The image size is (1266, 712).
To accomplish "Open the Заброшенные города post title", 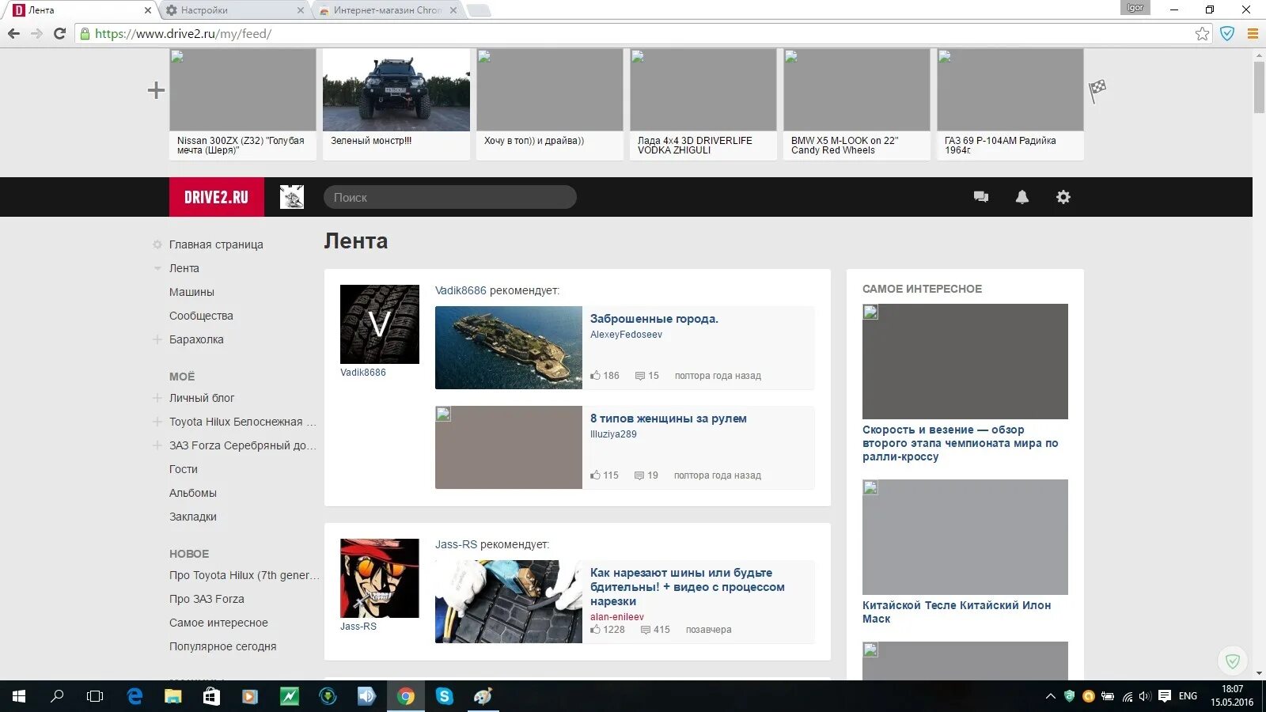I will coord(654,319).
